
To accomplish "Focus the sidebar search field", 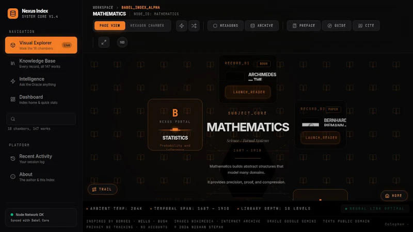I will pos(41,119).
